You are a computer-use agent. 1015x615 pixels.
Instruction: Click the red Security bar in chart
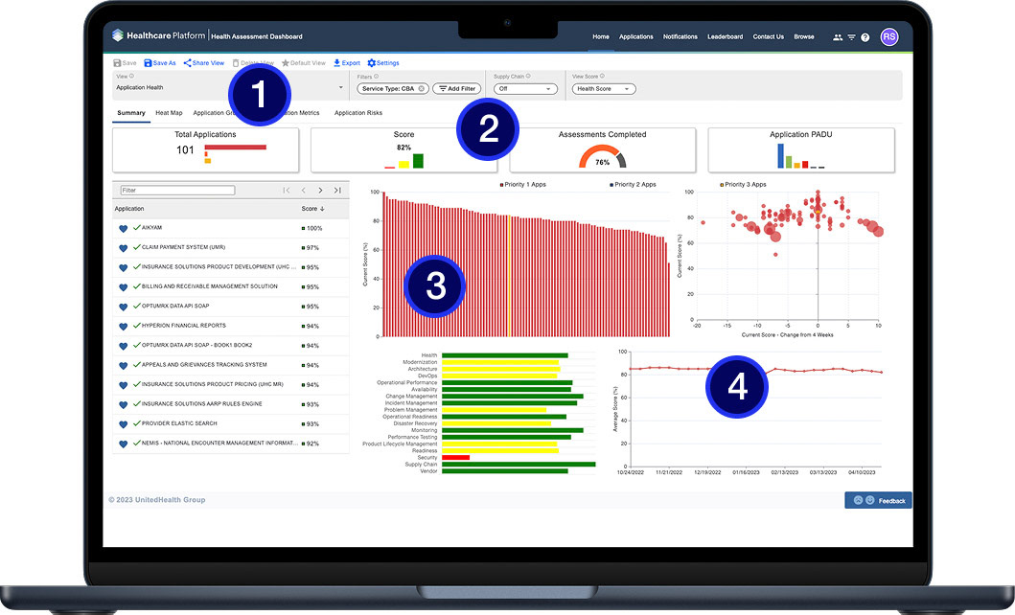[x=455, y=458]
